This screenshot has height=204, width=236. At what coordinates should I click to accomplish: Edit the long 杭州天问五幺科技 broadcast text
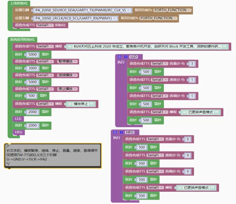point(147,47)
